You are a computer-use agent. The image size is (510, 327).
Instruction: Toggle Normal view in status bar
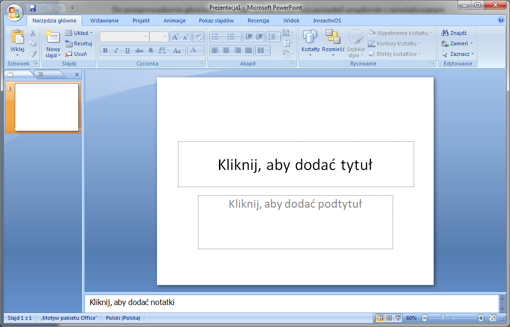pos(380,318)
